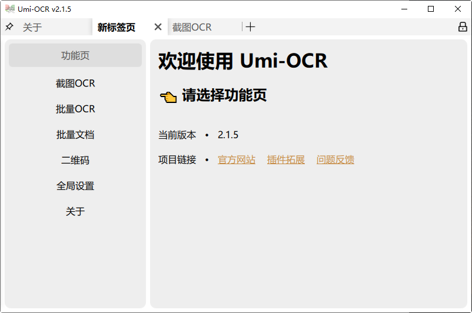The image size is (472, 313).
Task: Click the 功能页 header in sidebar
Action: [75, 55]
